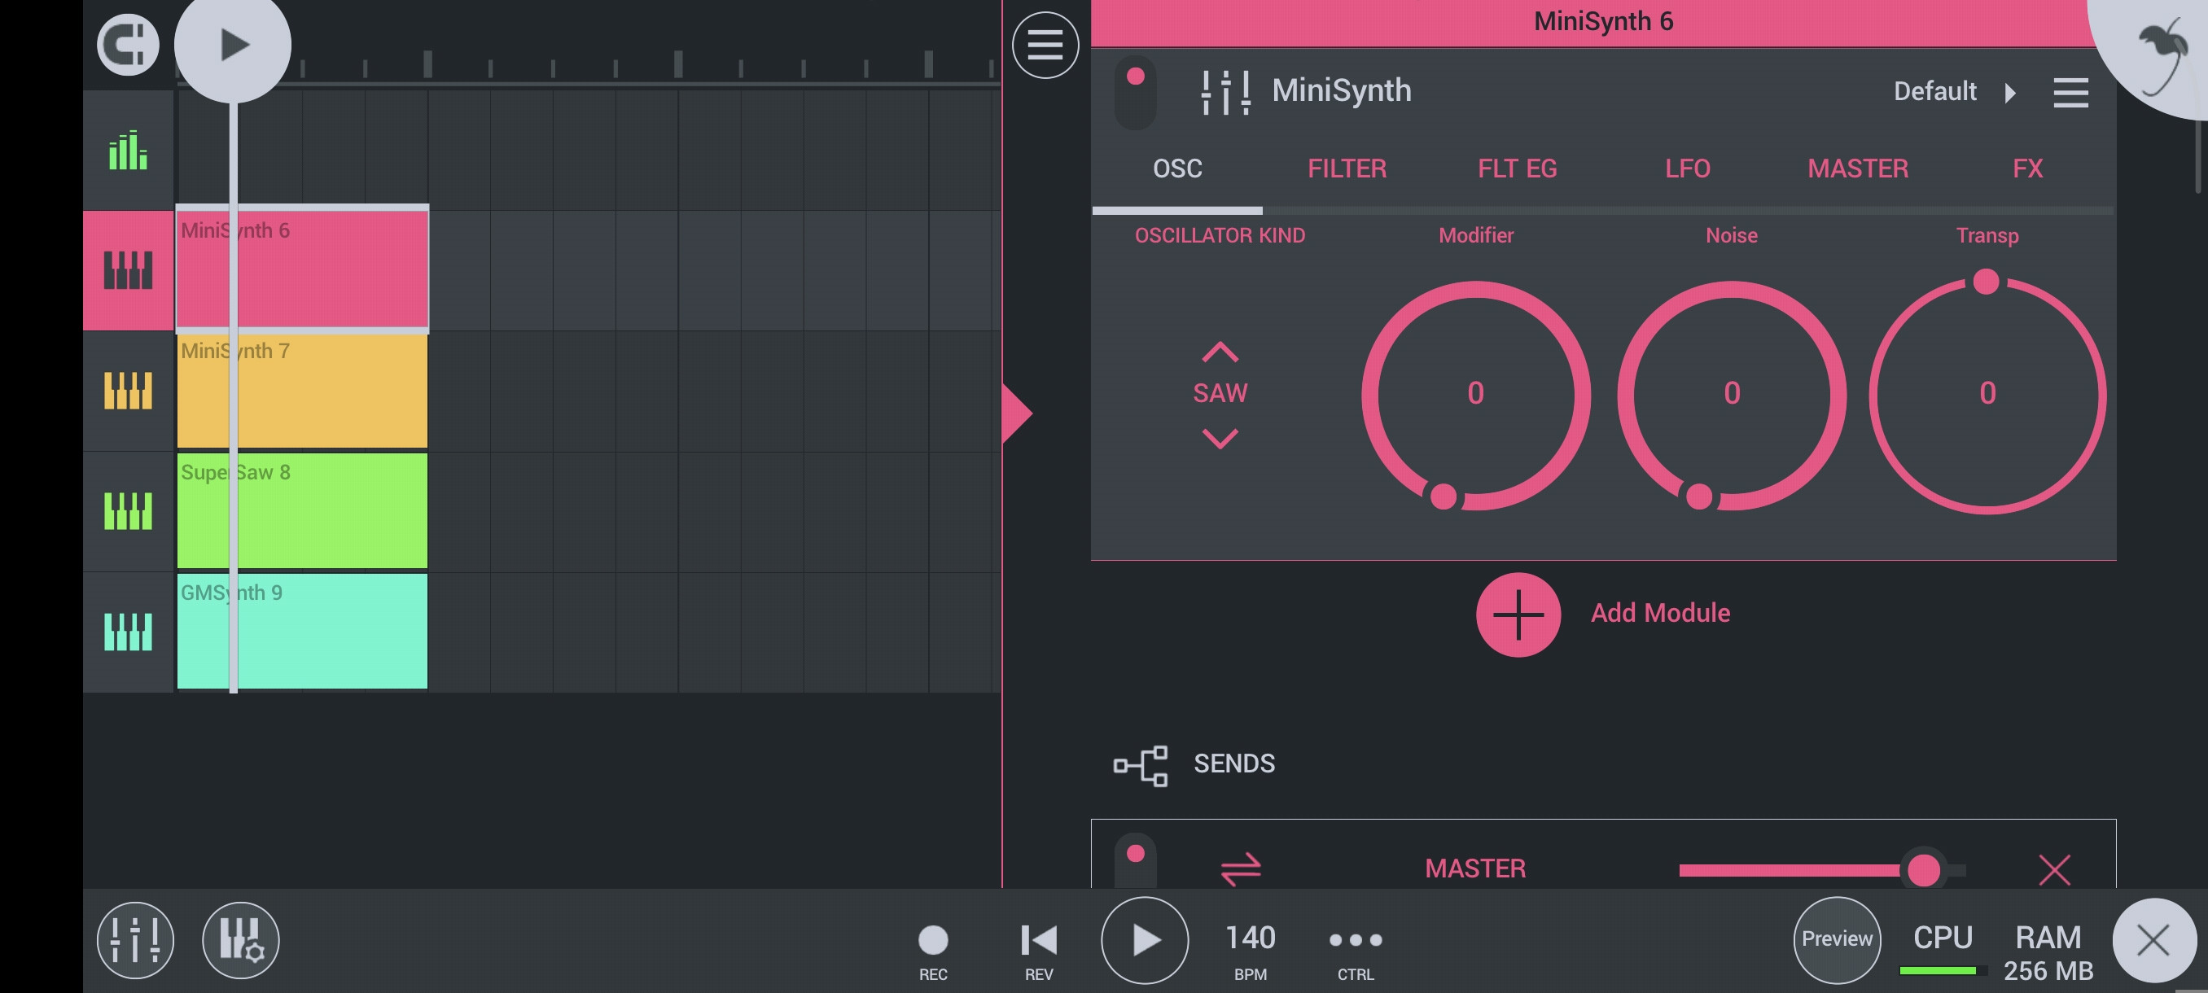2208x993 pixels.
Task: Select the MiniSynth 6 clip
Action: click(x=302, y=269)
